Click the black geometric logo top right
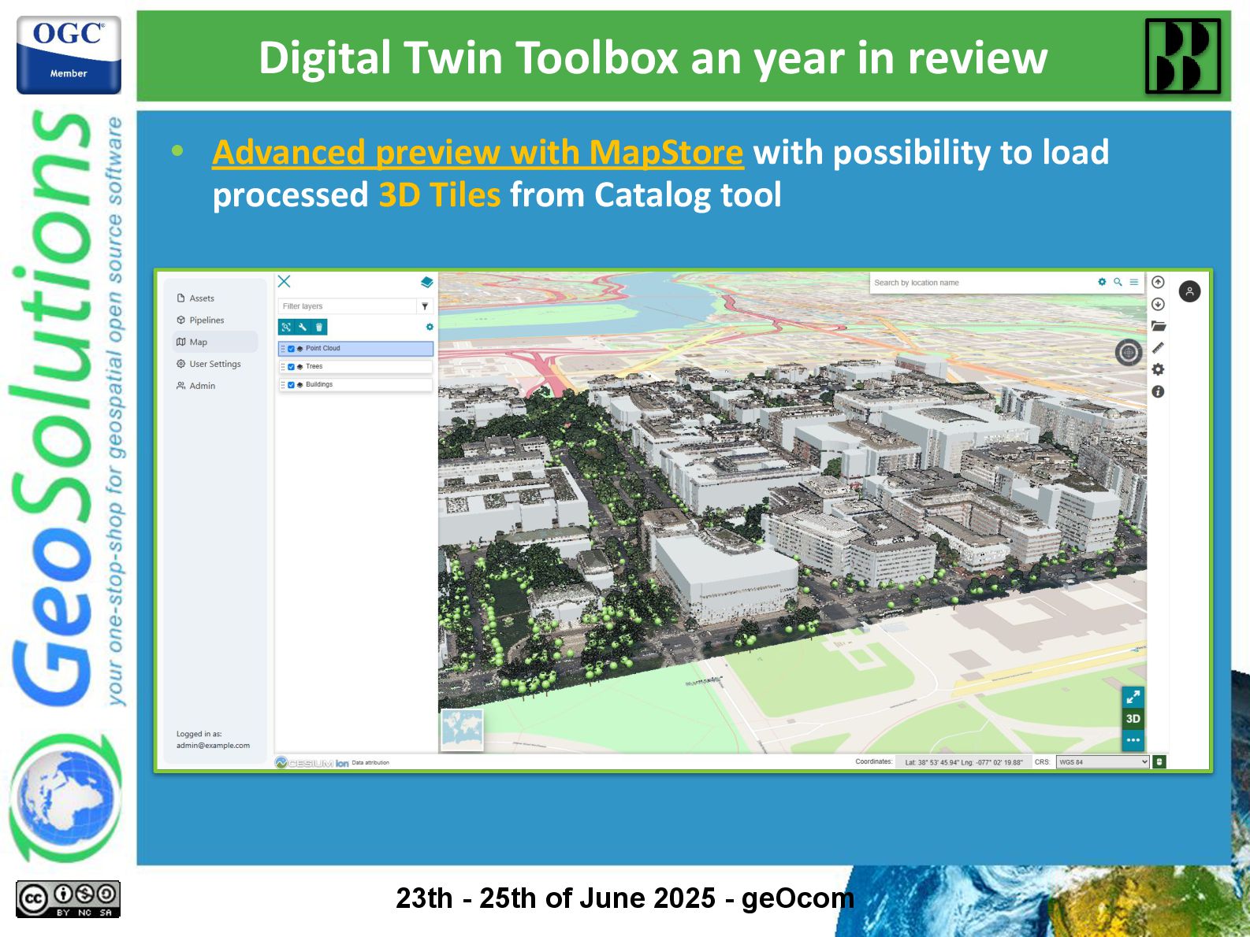 (1183, 57)
